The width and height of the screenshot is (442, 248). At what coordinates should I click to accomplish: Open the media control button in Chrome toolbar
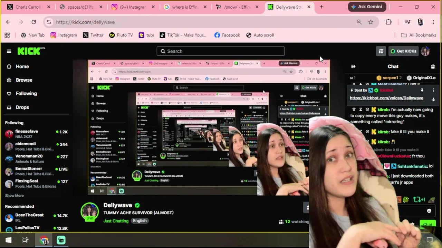(x=408, y=22)
